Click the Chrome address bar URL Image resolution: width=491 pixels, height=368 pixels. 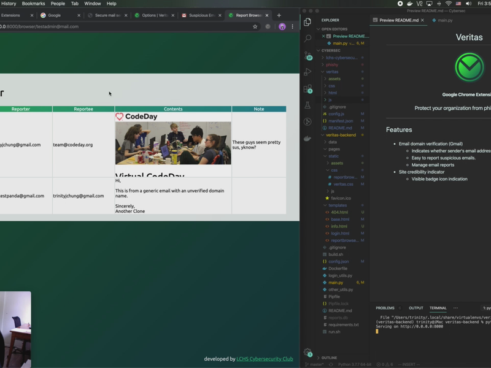pyautogui.click(x=39, y=26)
